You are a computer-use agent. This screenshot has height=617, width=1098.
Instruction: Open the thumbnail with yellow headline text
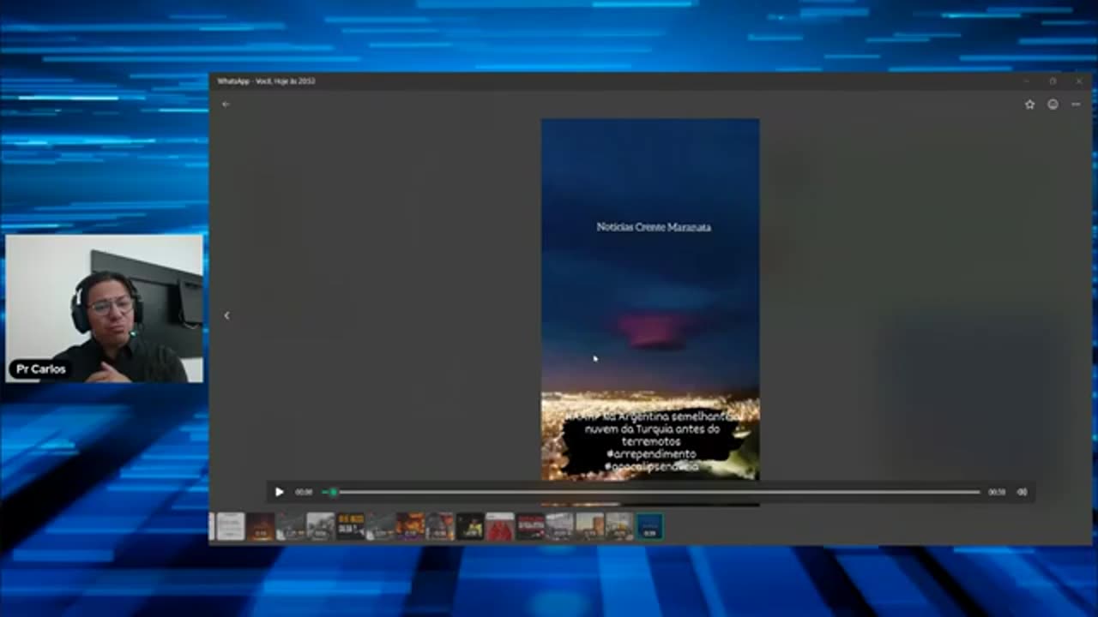coord(351,526)
